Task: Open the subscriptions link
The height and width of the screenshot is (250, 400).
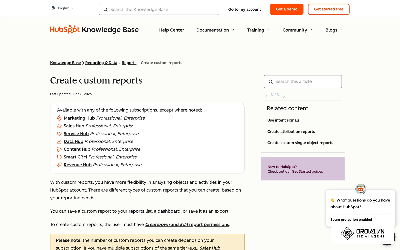Action: [143, 110]
